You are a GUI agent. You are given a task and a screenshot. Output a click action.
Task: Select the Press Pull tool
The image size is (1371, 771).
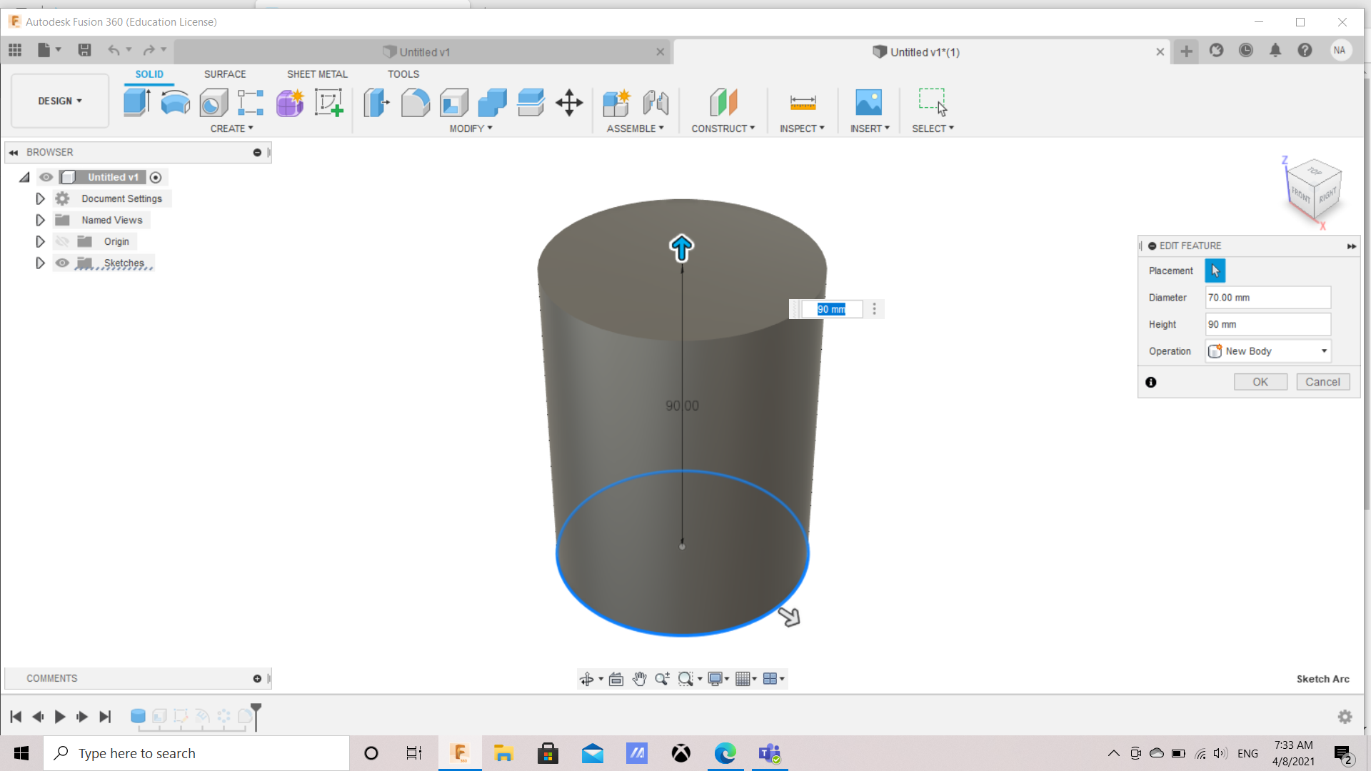[x=376, y=102]
